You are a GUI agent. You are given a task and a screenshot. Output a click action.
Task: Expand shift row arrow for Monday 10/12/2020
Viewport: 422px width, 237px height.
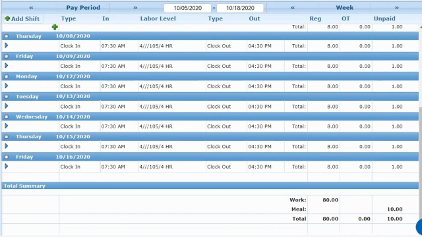click(x=7, y=86)
